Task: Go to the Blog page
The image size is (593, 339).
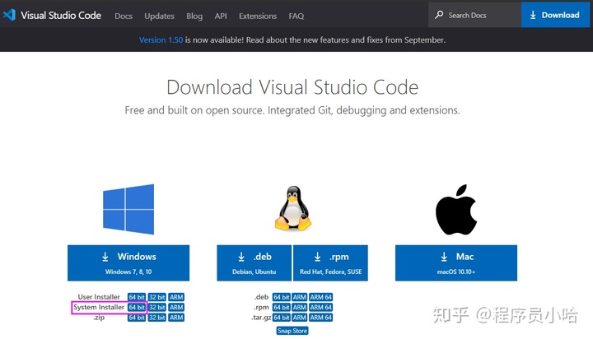Action: point(194,16)
